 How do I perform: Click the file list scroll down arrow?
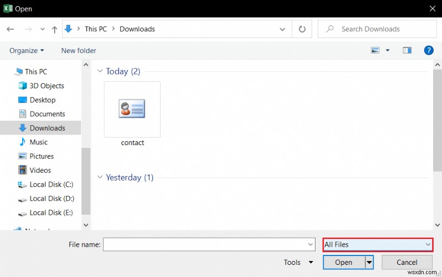tap(438, 225)
